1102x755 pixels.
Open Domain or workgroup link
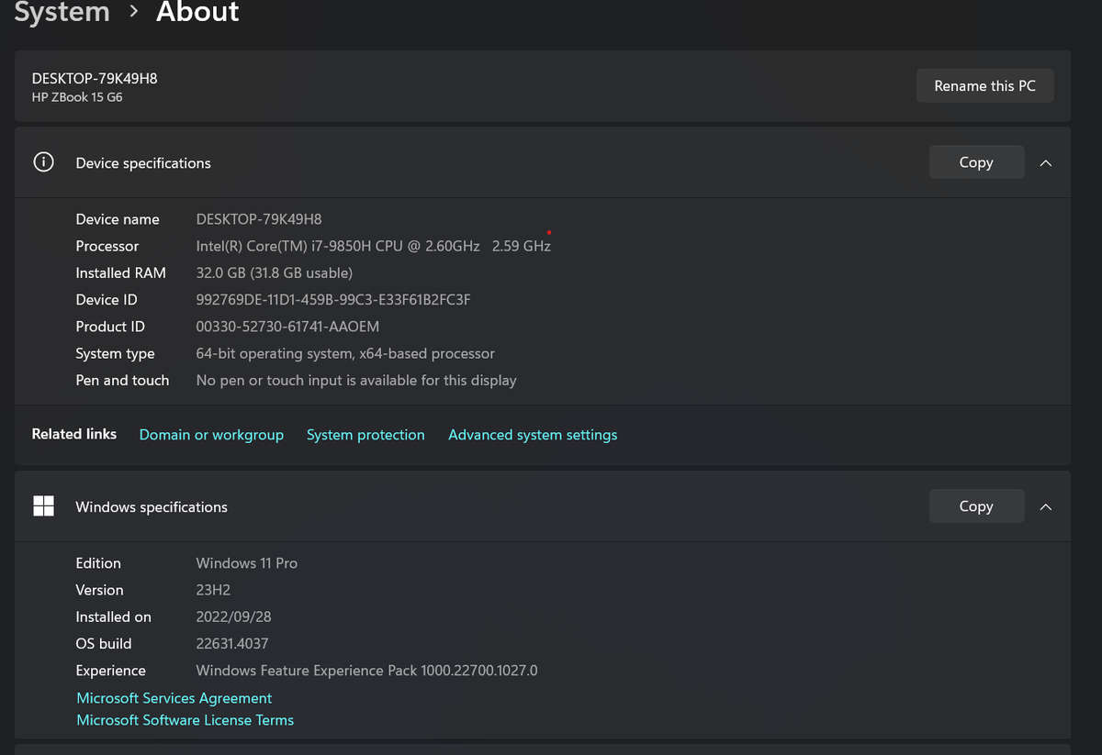coord(211,435)
